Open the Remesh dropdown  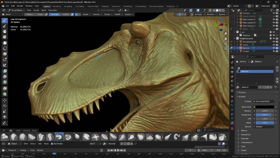211,15
